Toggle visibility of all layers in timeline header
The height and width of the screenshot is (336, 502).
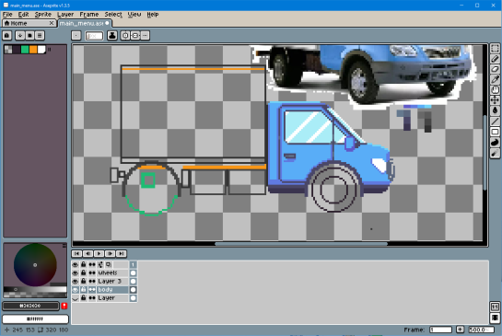[x=76, y=264]
